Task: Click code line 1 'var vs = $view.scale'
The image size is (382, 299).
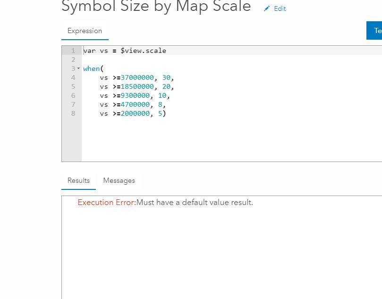Action: pyautogui.click(x=125, y=51)
